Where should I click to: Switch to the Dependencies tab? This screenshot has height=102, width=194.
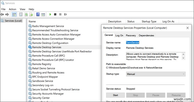point(146,35)
